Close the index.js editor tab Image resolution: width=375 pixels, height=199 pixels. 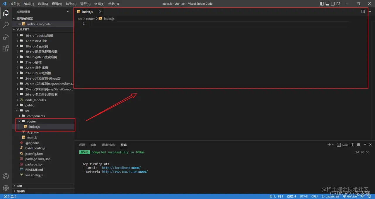[x=100, y=12]
